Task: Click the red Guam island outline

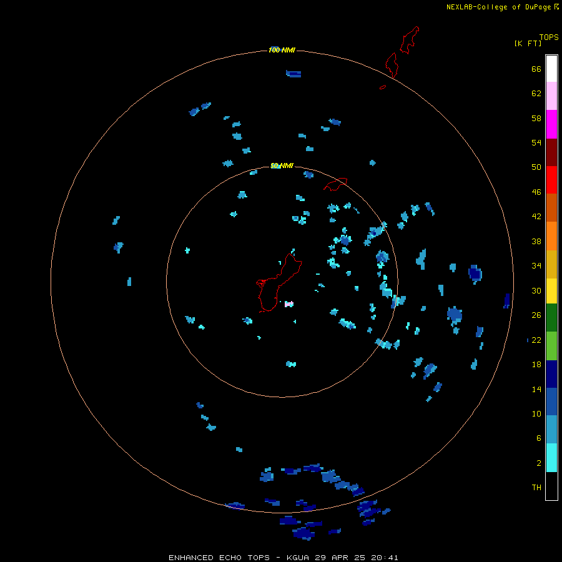Action: point(279,283)
